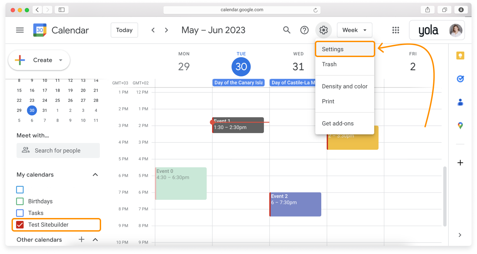Viewport: 477px width, 254px height.
Task: Open the purple Event 2 block
Action: [x=295, y=204]
